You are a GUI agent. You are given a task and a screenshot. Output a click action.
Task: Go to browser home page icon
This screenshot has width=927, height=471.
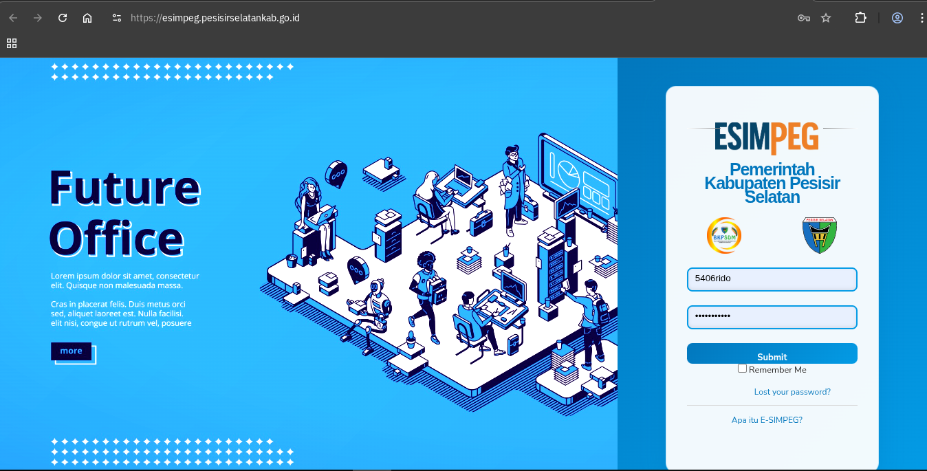[x=87, y=18]
